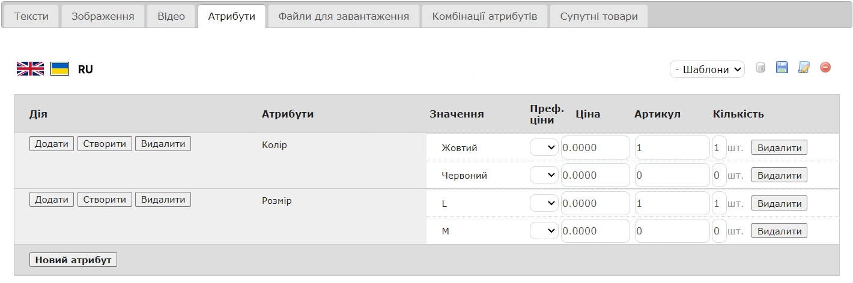Screen dimensions: 853x283
Task: Expand price prefix dropdown for Червоний
Action: 544,175
